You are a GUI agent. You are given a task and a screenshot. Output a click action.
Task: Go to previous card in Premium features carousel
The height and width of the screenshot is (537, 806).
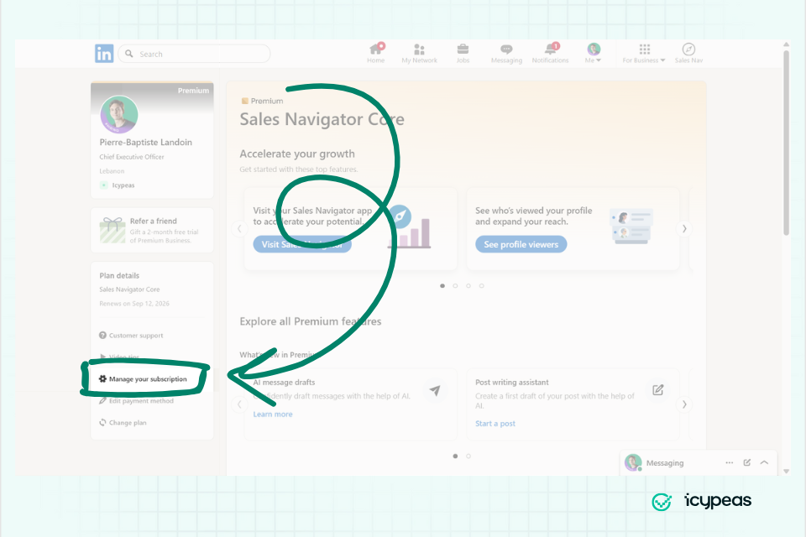click(x=239, y=404)
